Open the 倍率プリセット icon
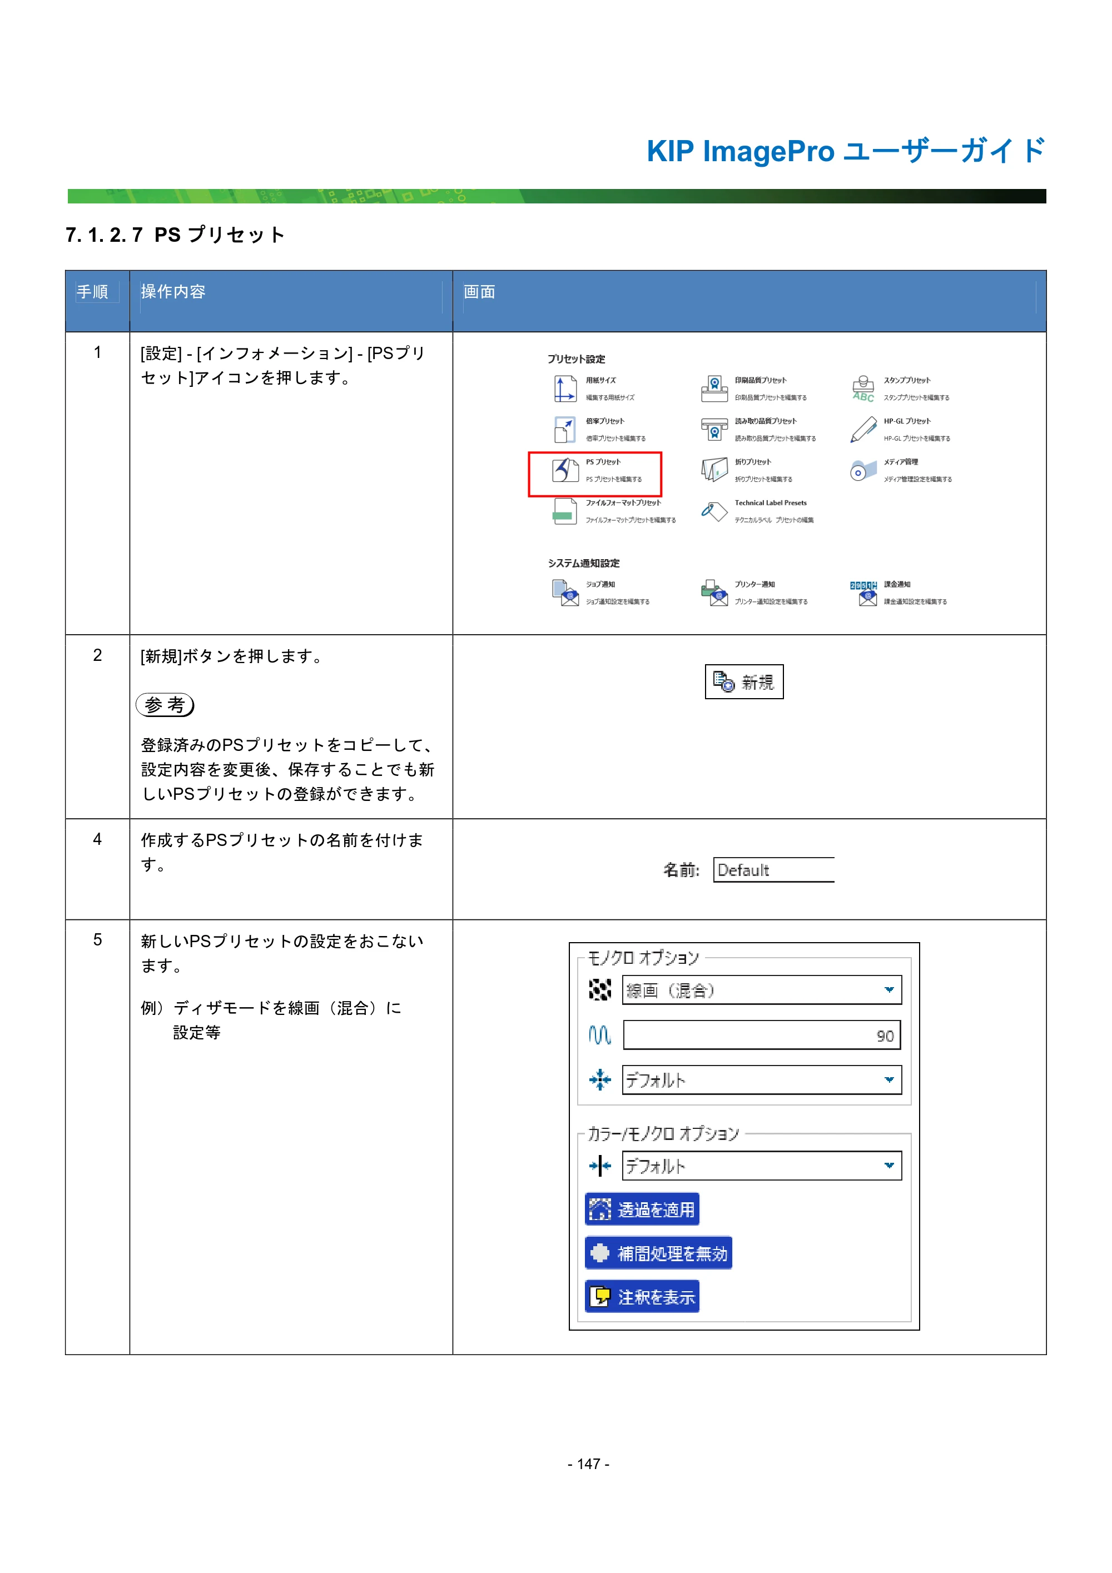The image size is (1112, 1573). click(x=564, y=430)
